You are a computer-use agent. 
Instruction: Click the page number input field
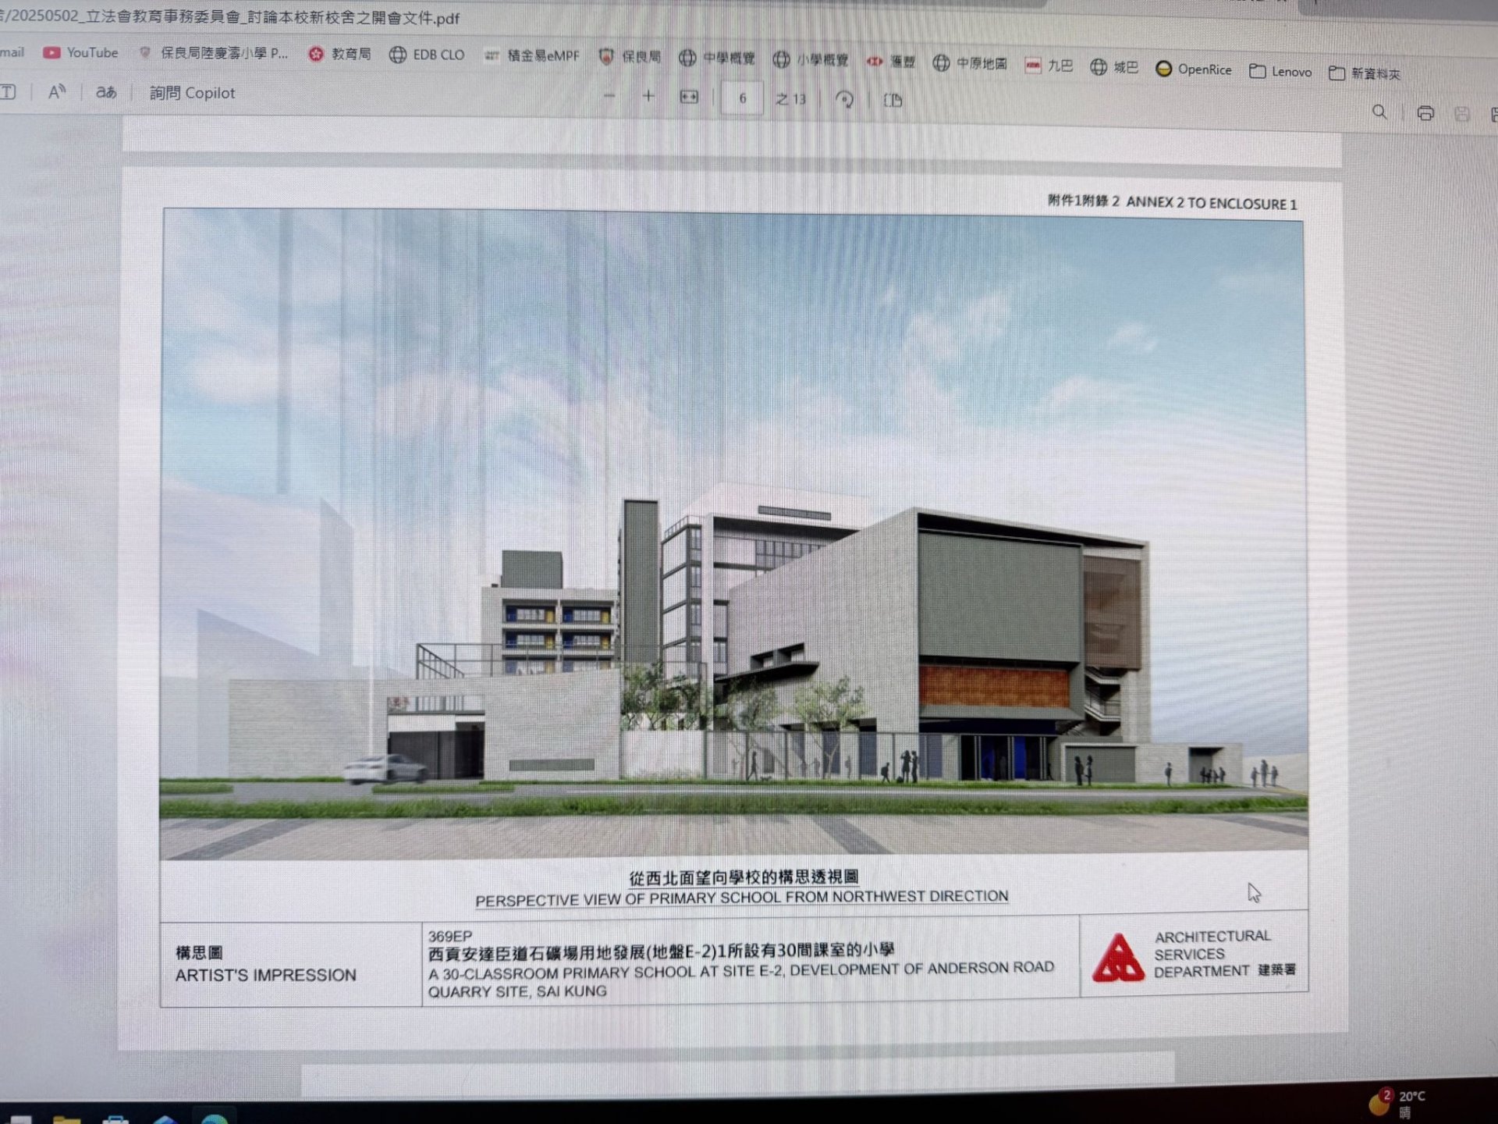pyautogui.click(x=742, y=98)
